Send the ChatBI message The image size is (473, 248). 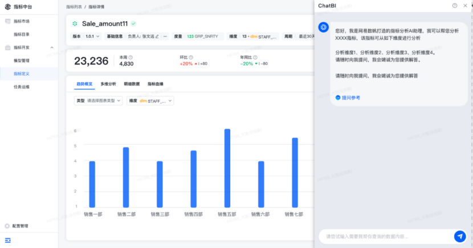coord(460,237)
